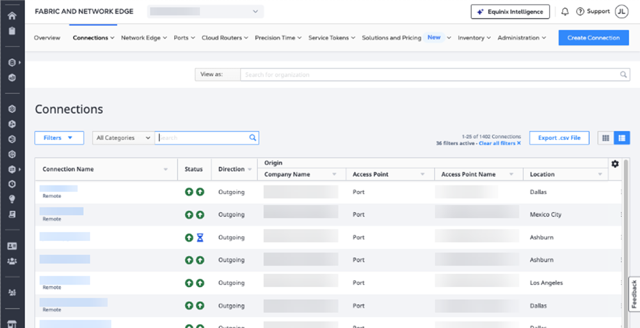This screenshot has width=640, height=328.
Task: Click the second green up-arrow in Los Angeles row
Action: [x=200, y=283]
